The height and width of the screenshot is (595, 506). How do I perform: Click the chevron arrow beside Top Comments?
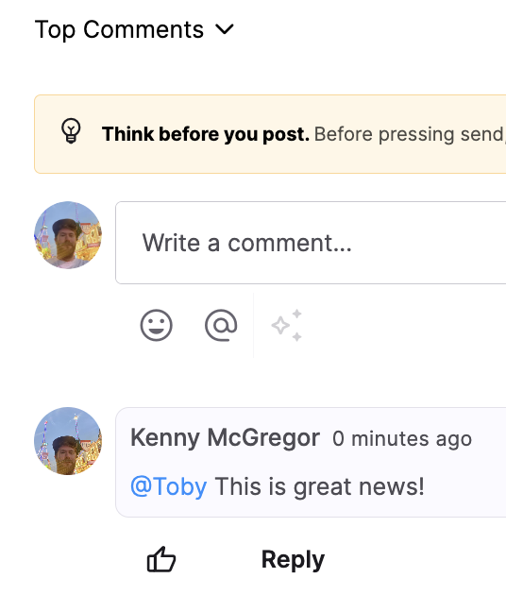pyautogui.click(x=225, y=29)
